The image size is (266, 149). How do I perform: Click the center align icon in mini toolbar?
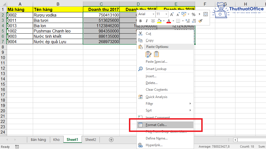(x=153, y=21)
